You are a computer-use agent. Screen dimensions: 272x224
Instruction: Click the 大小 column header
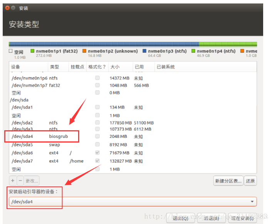120,67
